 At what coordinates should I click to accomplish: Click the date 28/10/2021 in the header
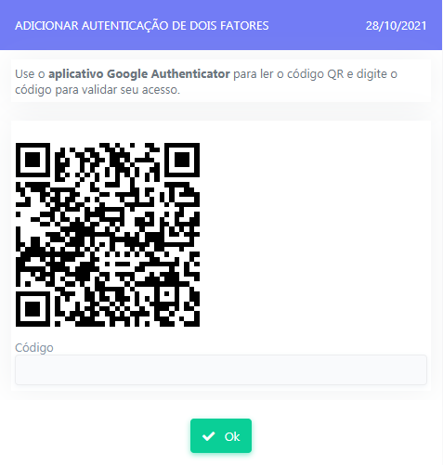pyautogui.click(x=397, y=26)
